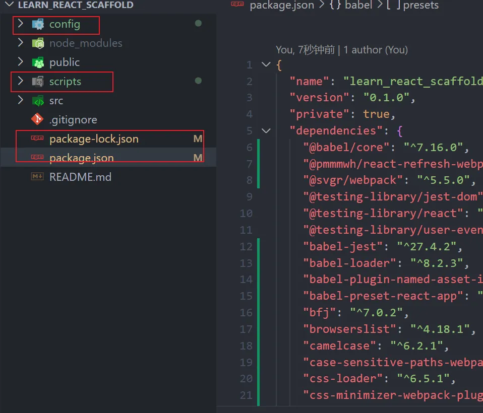
Task: Click the npm icon beside package-lock.json
Action: (38, 139)
